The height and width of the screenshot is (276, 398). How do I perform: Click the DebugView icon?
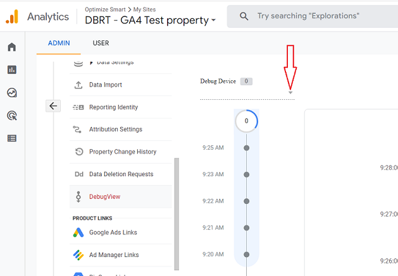click(x=78, y=196)
